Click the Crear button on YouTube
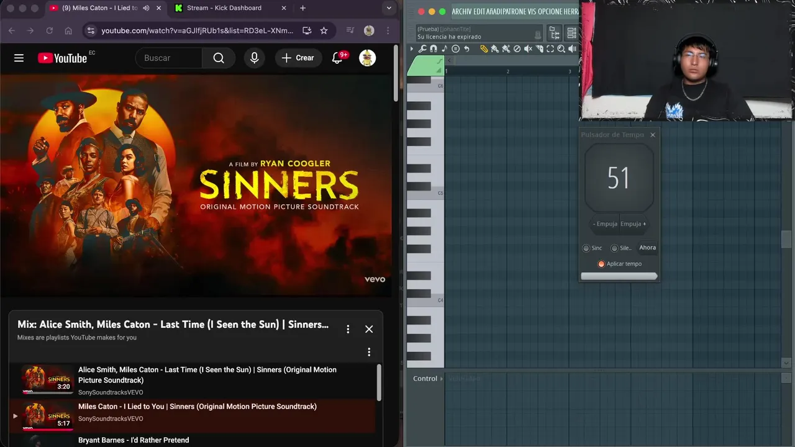The width and height of the screenshot is (795, 447). pos(298,58)
